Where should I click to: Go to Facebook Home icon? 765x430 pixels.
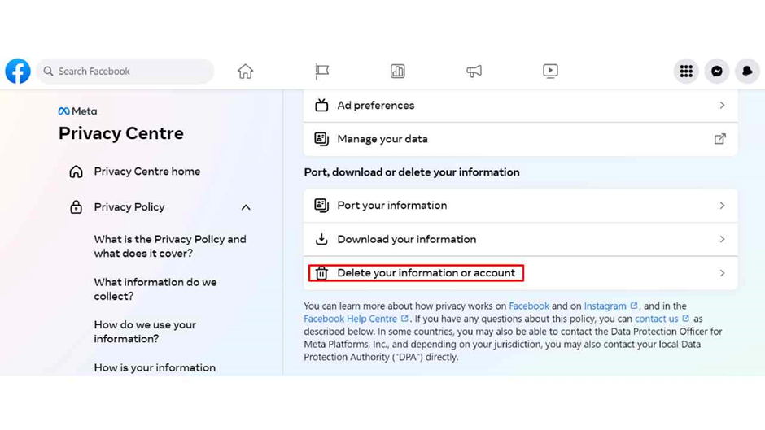[246, 72]
